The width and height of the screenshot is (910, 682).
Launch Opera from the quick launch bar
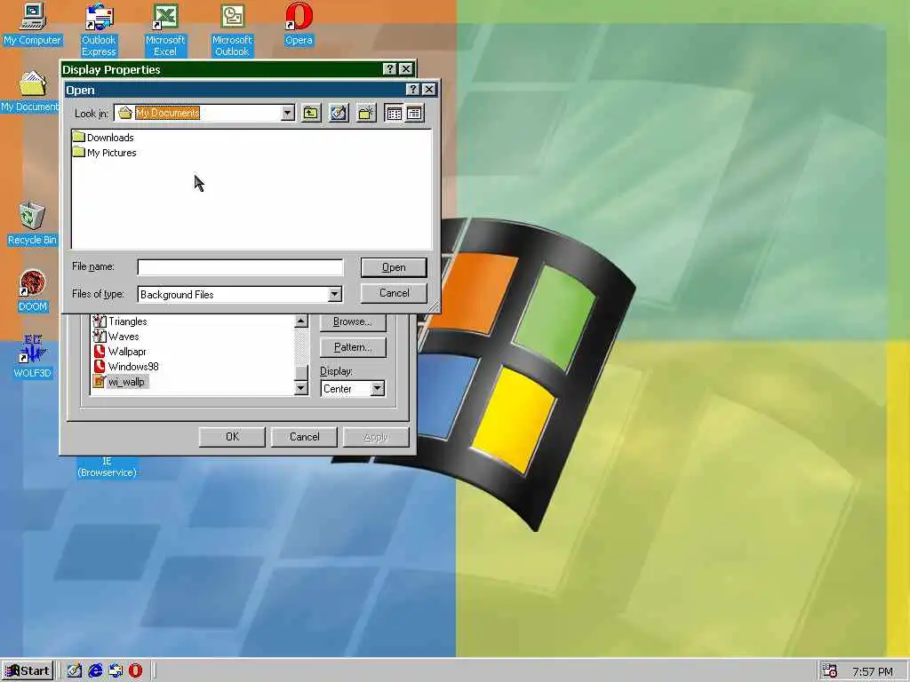coord(135,671)
